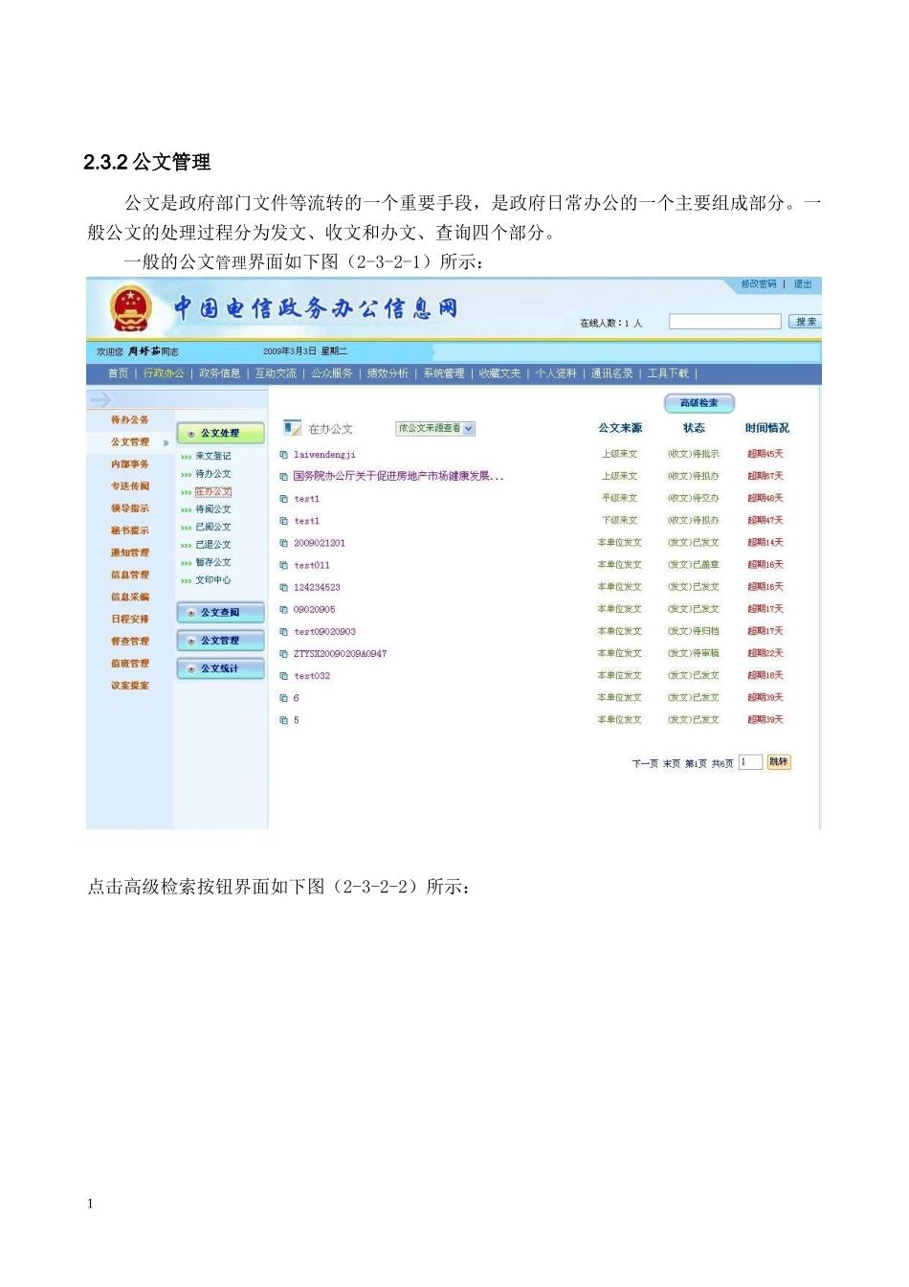Go to 下一页 in pagination
909x1287 pixels.
click(645, 764)
